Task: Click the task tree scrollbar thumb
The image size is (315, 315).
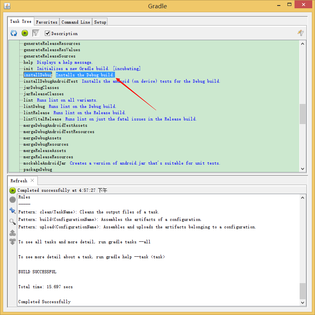Action: click(302, 114)
